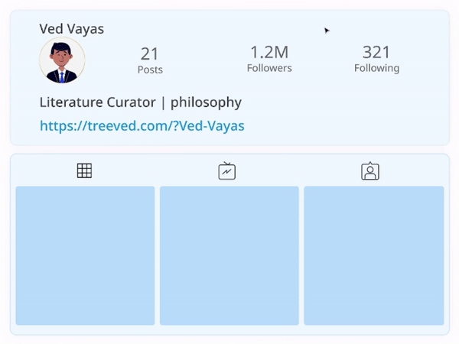Open the grid posts view icon
This screenshot has height=344, width=459.
click(84, 170)
